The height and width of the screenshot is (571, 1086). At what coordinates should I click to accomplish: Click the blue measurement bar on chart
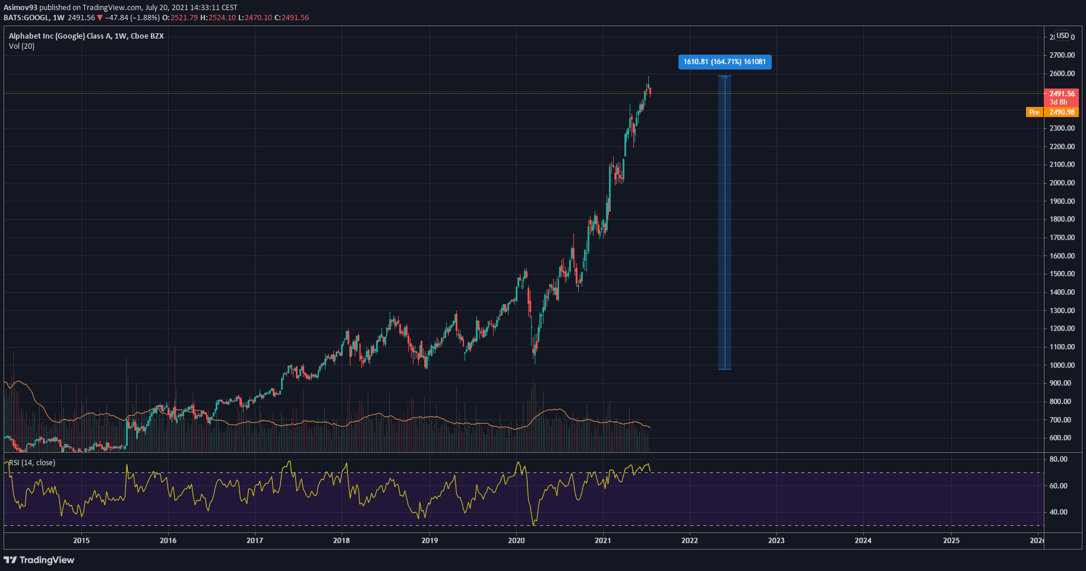tap(724, 223)
